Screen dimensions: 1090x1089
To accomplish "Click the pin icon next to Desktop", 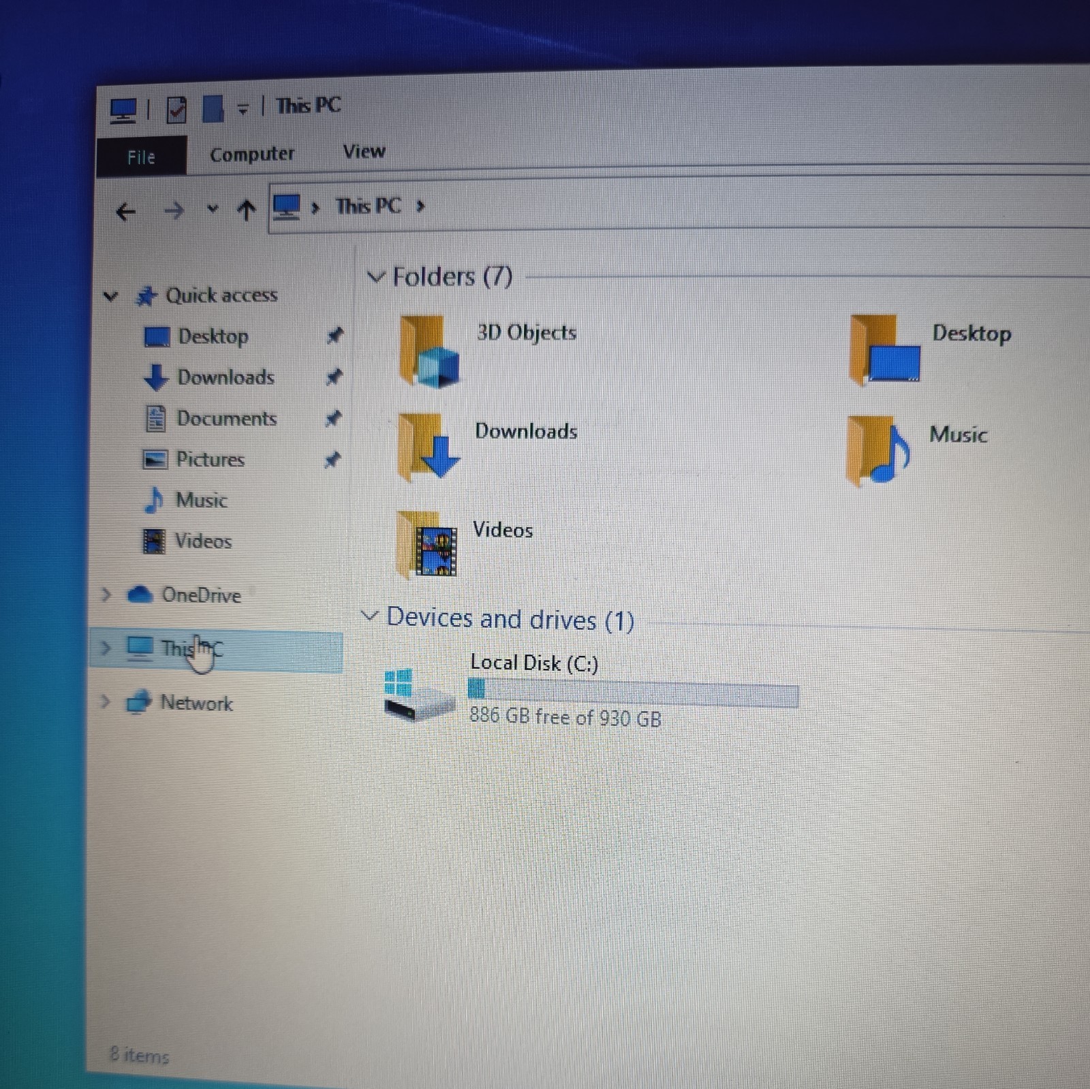I will pos(334,336).
